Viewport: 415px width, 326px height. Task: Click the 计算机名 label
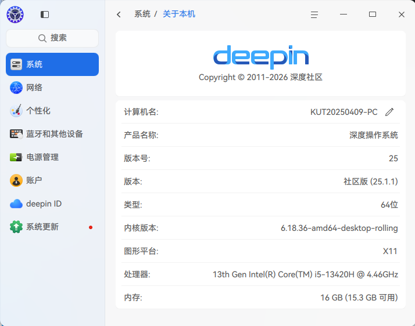pyautogui.click(x=141, y=112)
